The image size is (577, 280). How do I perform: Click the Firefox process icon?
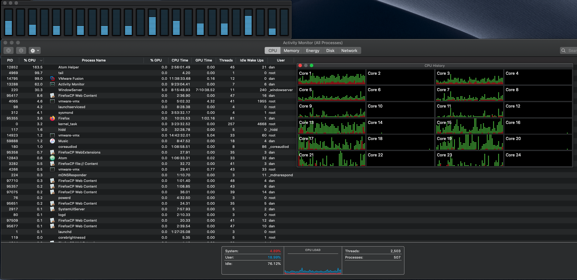52,118
